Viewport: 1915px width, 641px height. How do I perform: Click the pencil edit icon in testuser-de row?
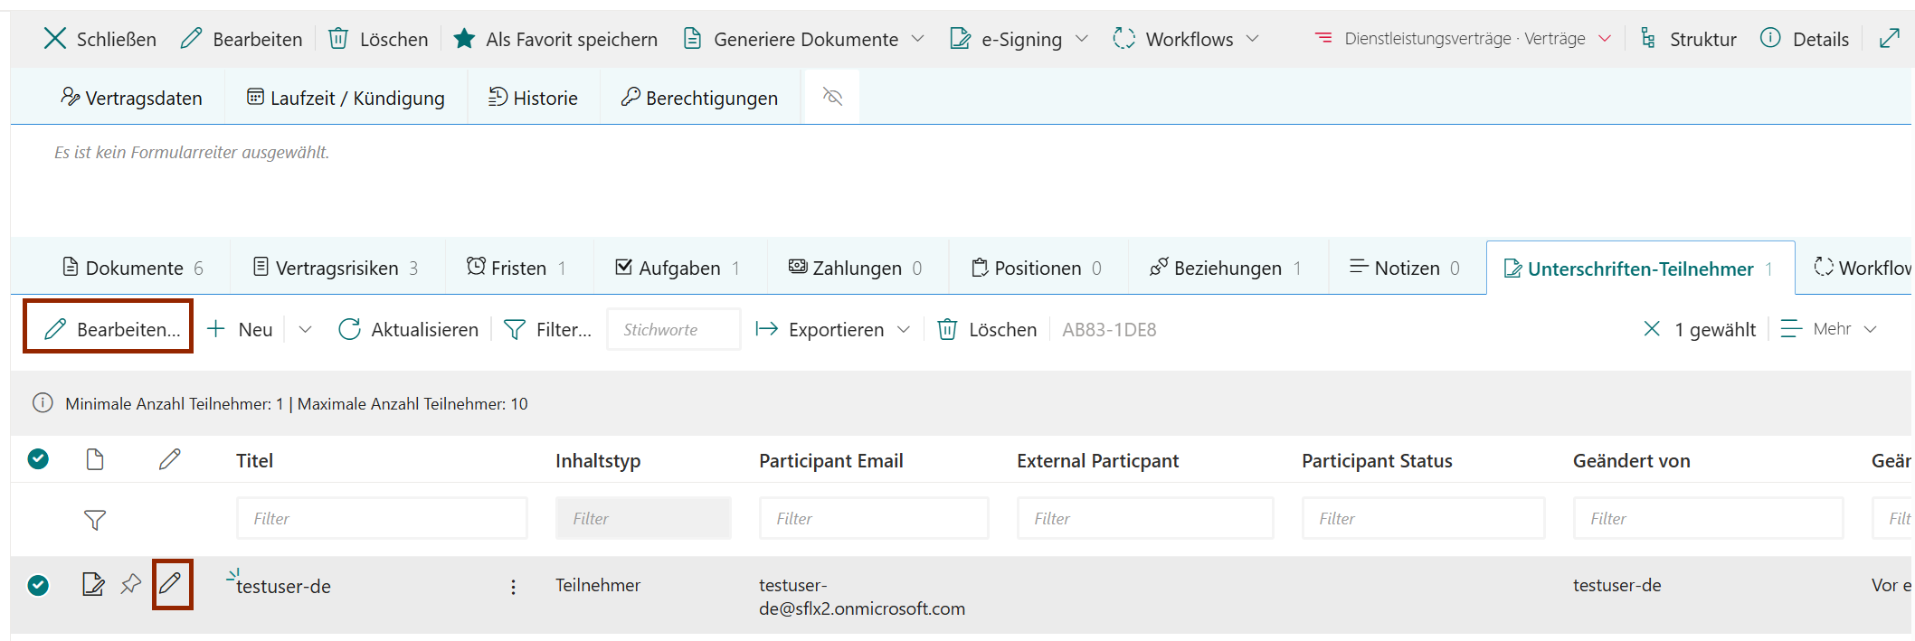click(x=171, y=584)
